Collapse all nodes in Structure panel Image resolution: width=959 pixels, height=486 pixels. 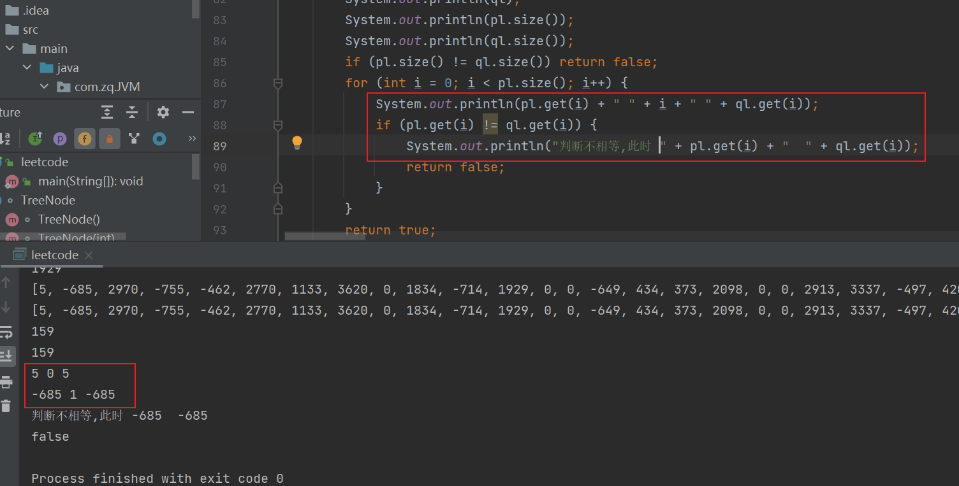[x=132, y=112]
